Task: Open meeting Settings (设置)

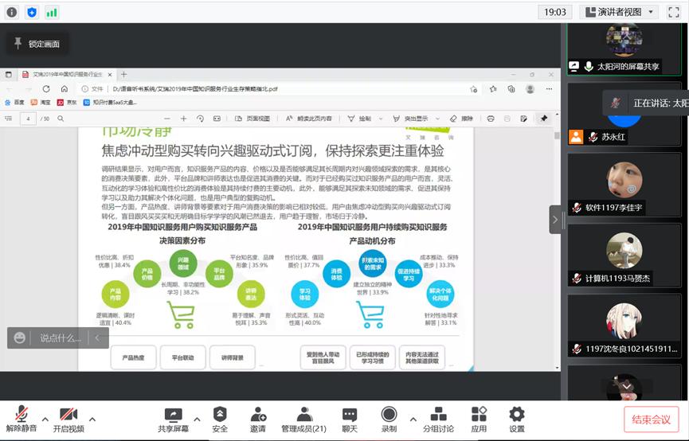Action: pos(517,420)
